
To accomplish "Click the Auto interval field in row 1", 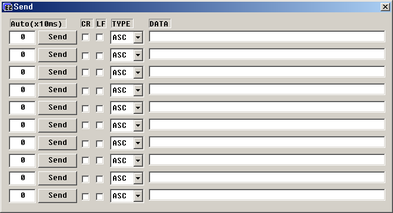I will click(22, 37).
